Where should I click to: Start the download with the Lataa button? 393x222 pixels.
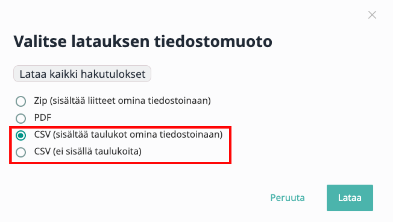click(350, 198)
